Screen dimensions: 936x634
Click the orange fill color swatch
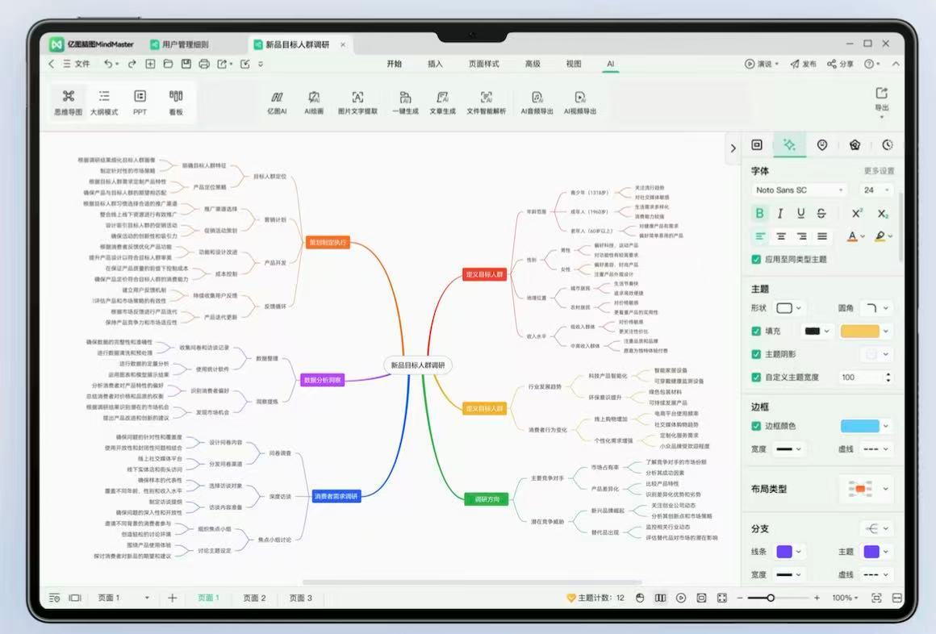[x=859, y=331]
